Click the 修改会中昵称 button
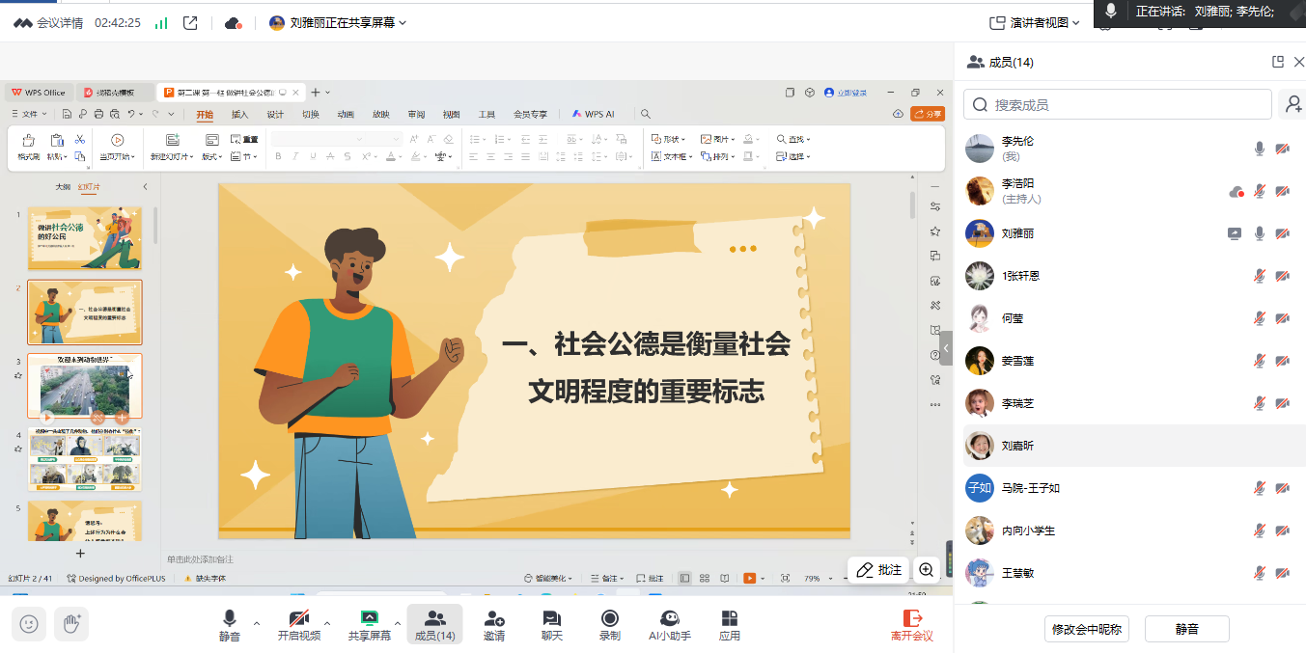Screen dimensions: 1306x653 coord(1086,629)
